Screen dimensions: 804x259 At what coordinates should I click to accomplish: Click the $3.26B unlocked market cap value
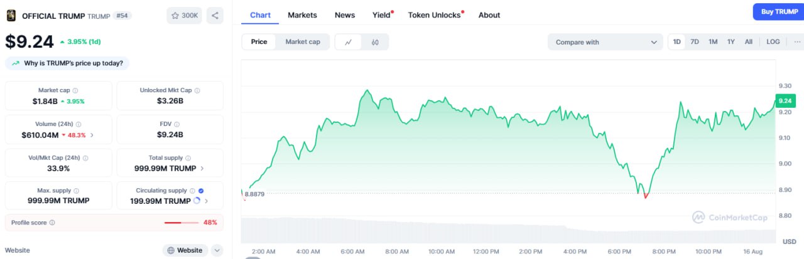[170, 101]
